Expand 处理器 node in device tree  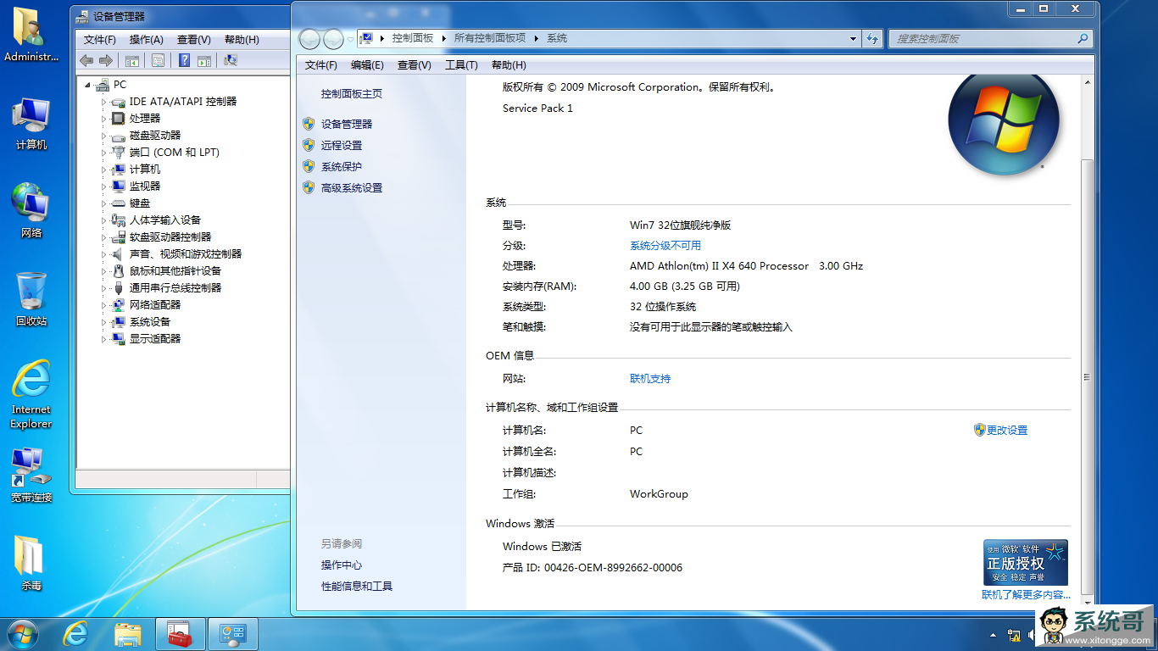click(x=104, y=119)
